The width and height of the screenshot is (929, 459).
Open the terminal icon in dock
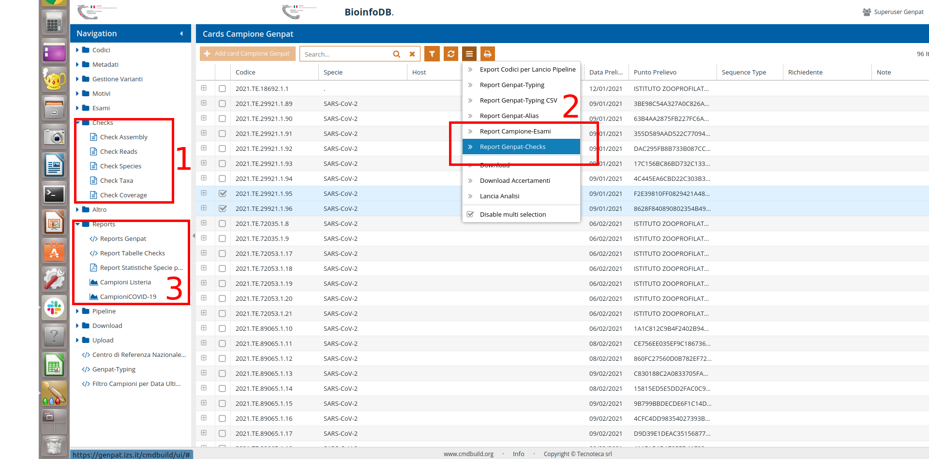click(x=54, y=194)
